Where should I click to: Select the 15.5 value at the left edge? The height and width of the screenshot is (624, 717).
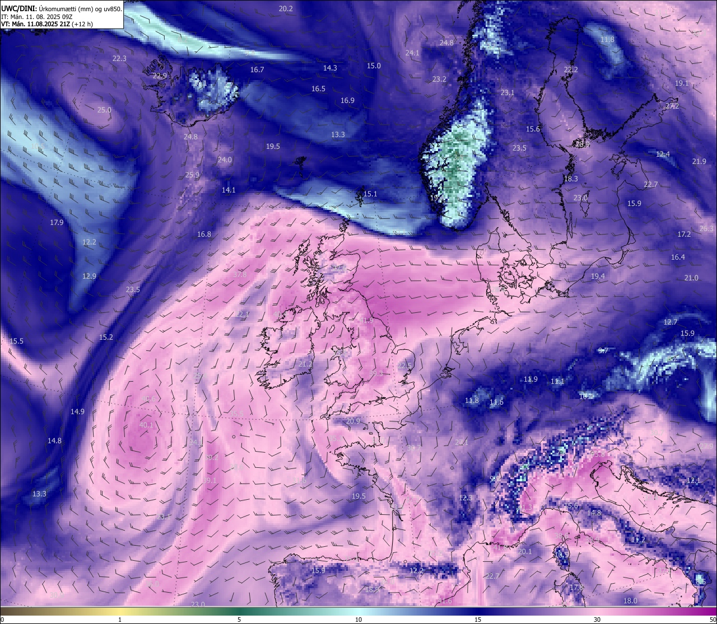pos(16,341)
